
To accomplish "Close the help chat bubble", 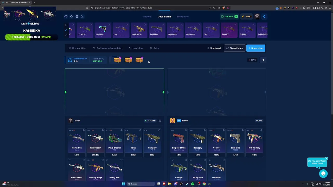I will coord(326,158).
